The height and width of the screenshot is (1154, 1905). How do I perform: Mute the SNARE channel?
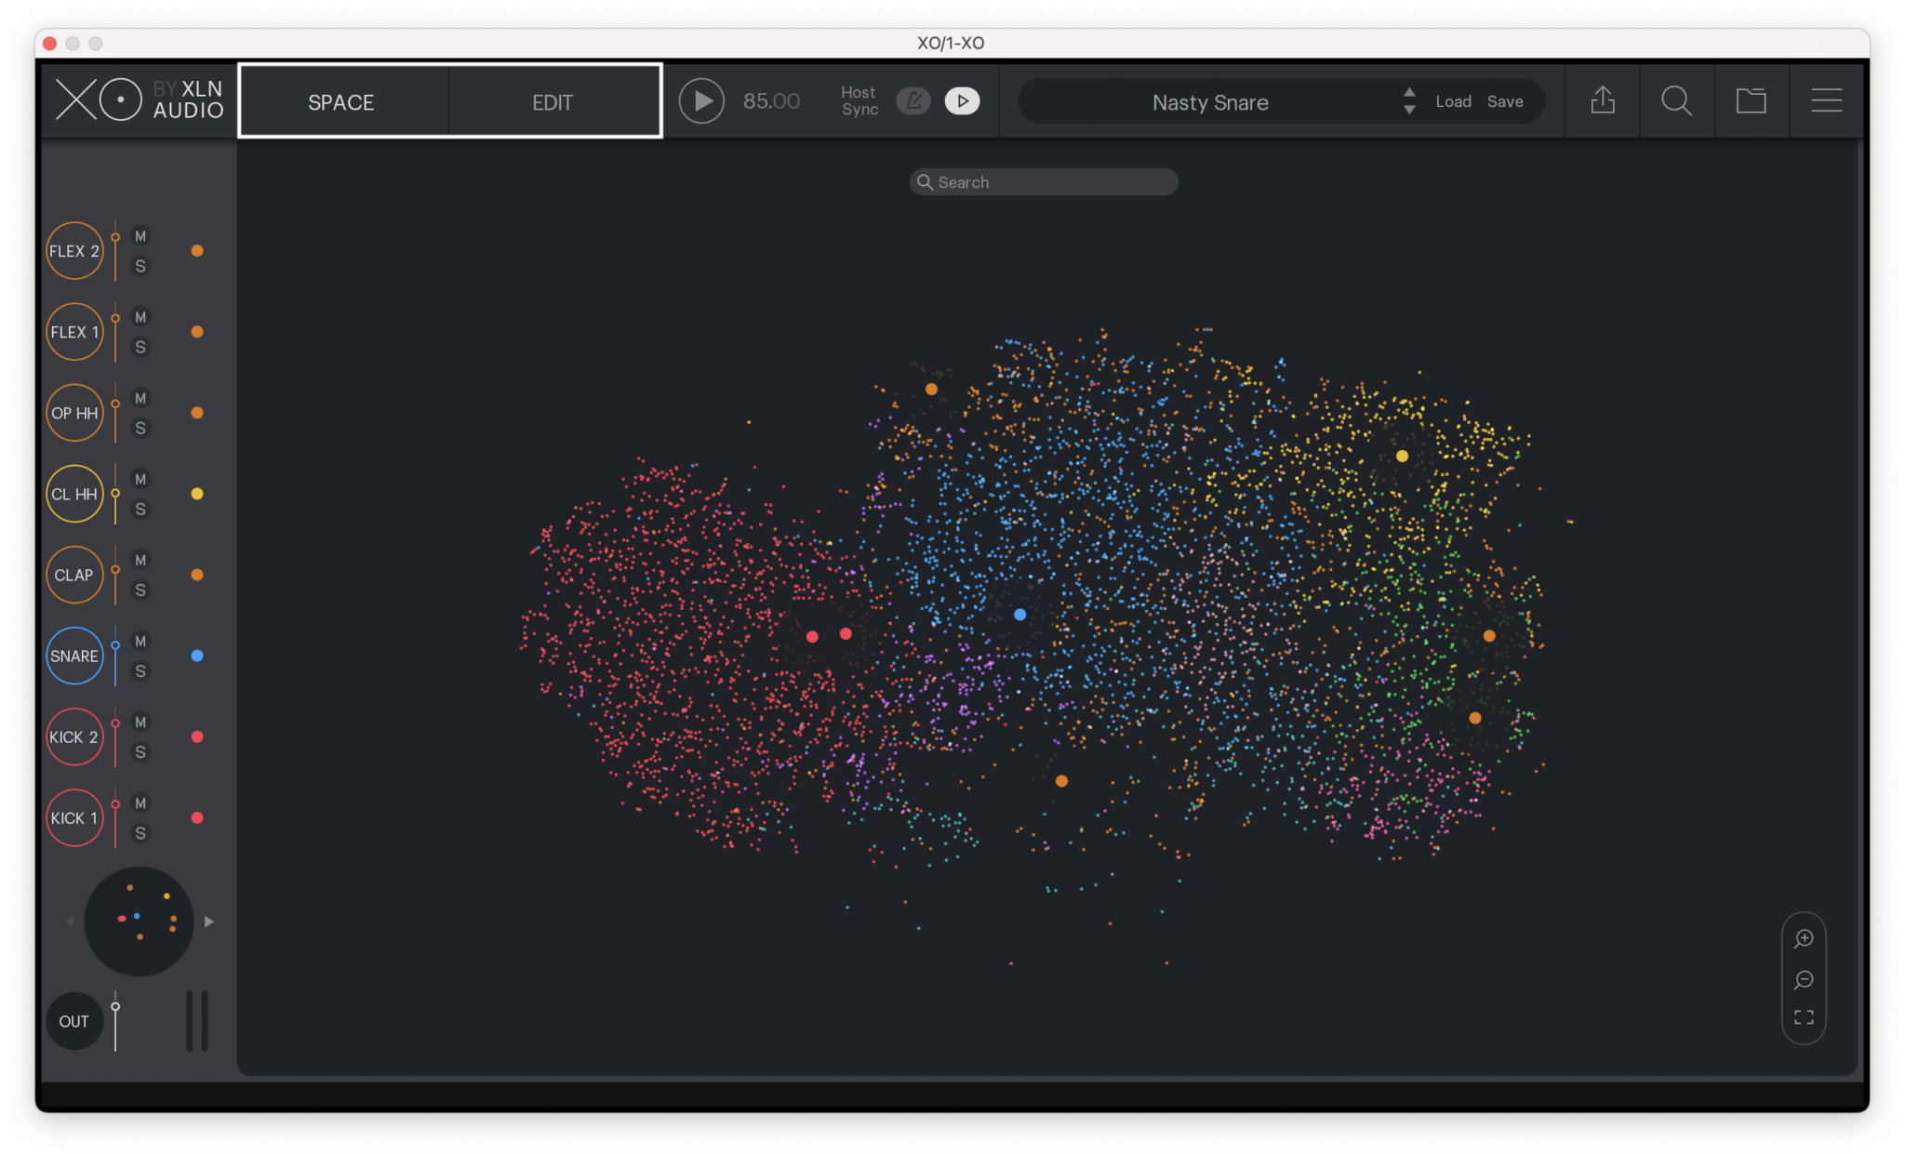coord(140,641)
